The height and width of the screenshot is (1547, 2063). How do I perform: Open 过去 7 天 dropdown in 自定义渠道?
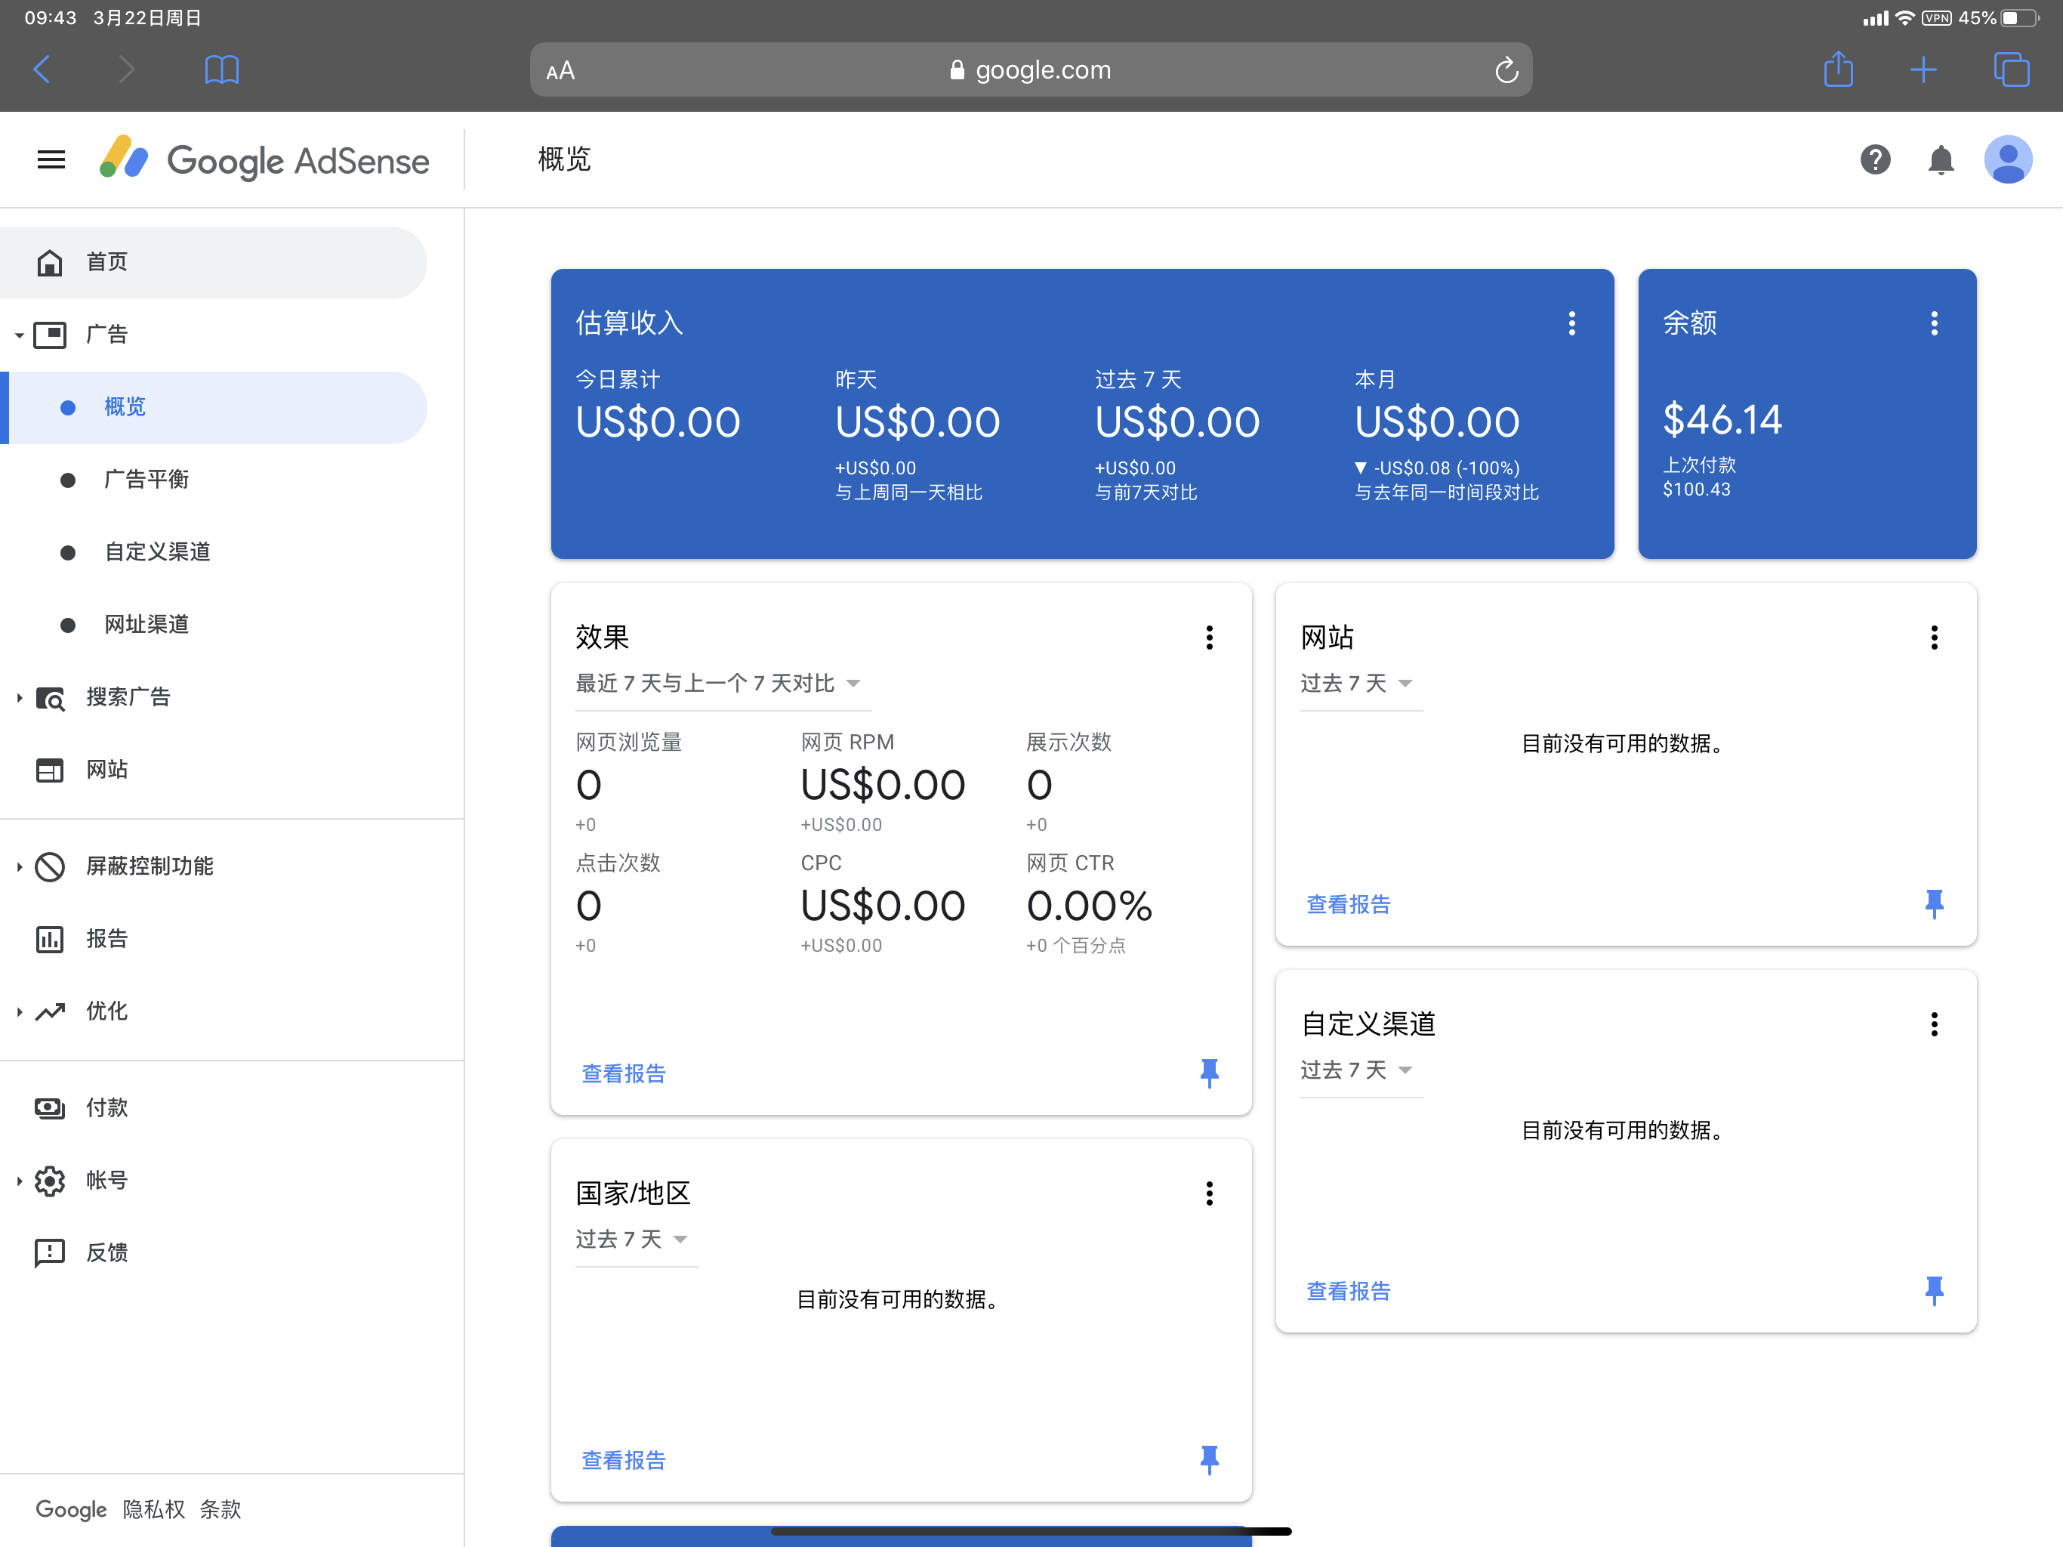pyautogui.click(x=1356, y=1070)
